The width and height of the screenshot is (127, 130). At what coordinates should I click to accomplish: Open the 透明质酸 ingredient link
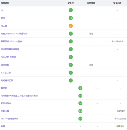(5, 65)
